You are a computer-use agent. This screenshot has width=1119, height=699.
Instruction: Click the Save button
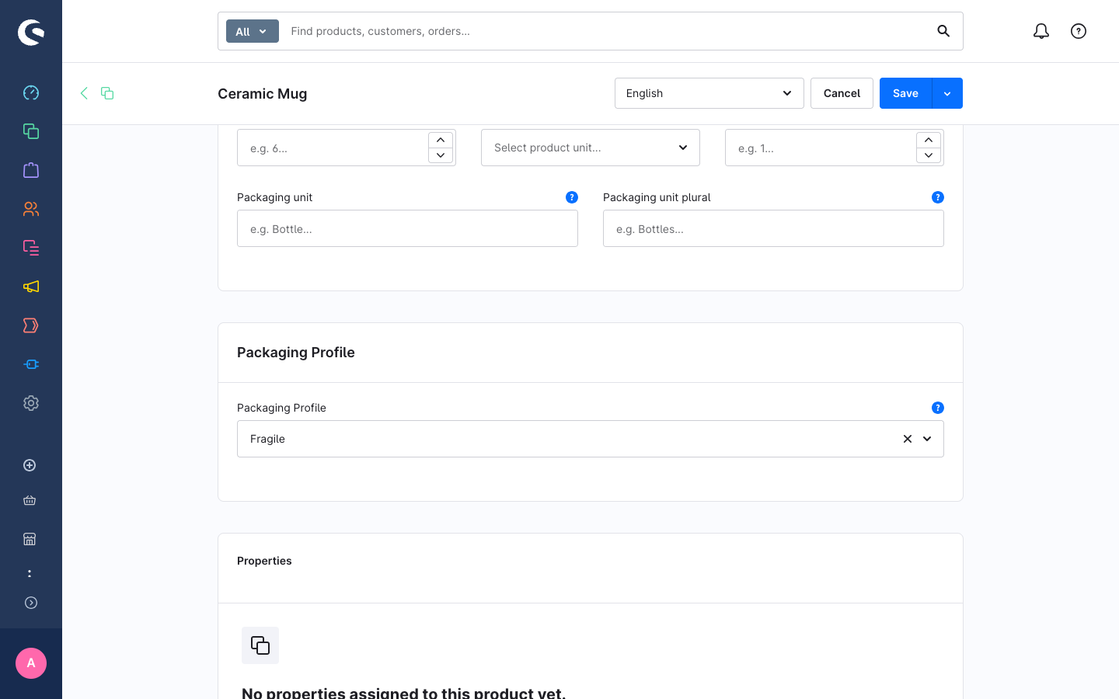[x=905, y=93]
